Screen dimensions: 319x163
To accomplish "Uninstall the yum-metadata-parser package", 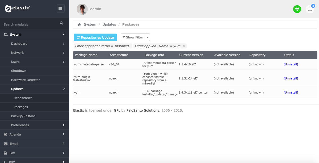I will point(291,64).
